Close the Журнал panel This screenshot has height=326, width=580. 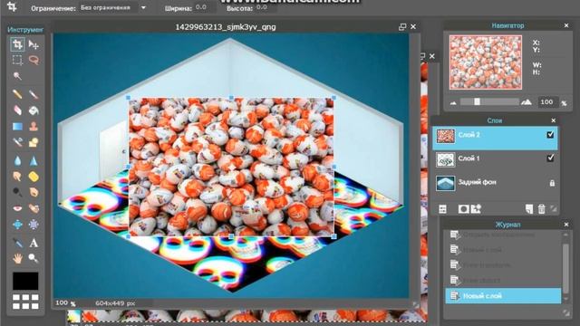coord(566,225)
